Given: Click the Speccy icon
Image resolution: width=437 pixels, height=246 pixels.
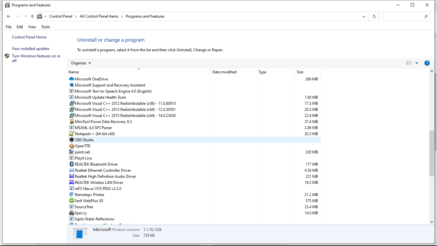Looking at the screenshot, I should (x=72, y=213).
